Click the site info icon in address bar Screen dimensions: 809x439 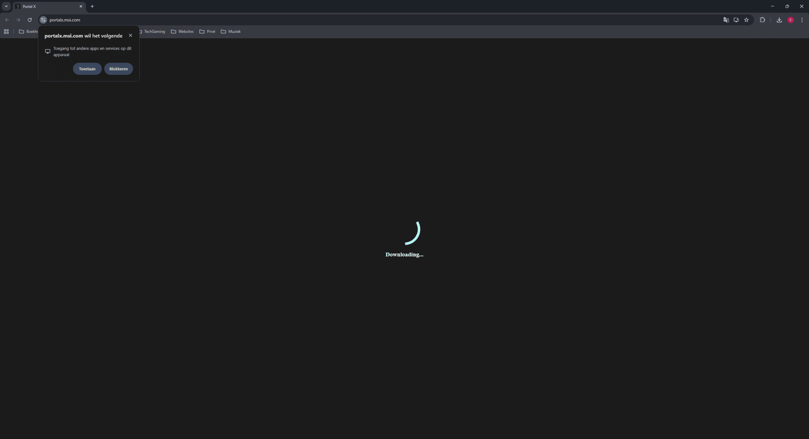43,20
